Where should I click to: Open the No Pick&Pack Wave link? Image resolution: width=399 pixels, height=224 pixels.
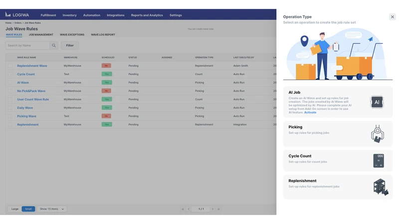(31, 91)
